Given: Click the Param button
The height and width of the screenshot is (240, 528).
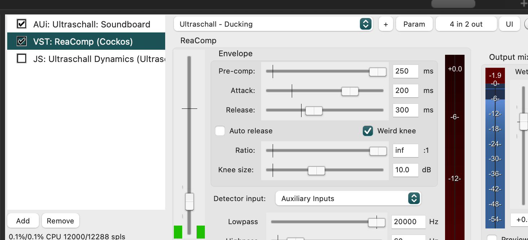Looking at the screenshot, I should coord(414,24).
